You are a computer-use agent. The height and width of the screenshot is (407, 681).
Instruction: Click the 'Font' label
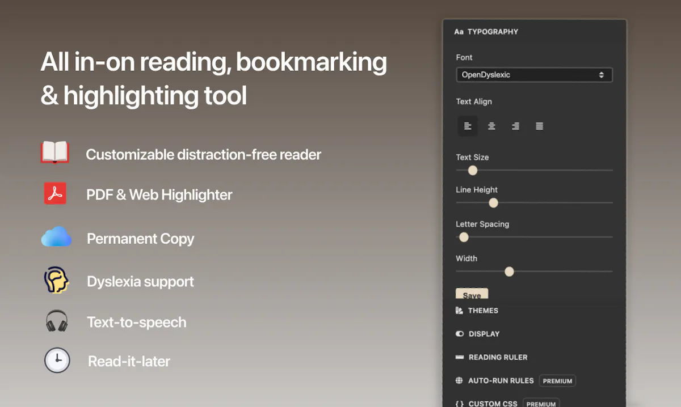pos(464,57)
